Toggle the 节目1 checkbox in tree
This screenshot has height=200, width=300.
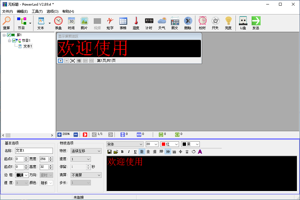[14, 41]
